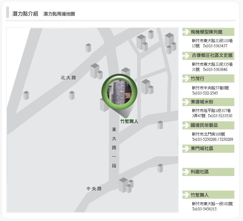Open the 東德城米粉 entry
This screenshot has width=243, height=221.
[208, 102]
